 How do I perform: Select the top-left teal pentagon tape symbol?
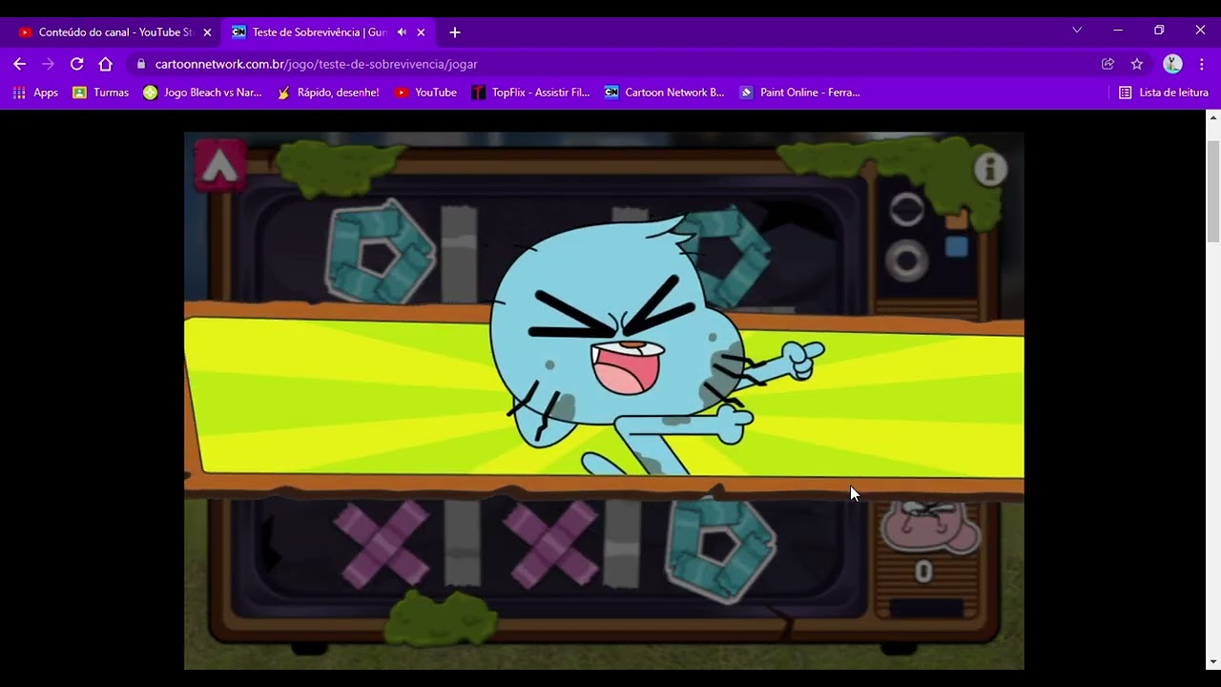(x=381, y=252)
